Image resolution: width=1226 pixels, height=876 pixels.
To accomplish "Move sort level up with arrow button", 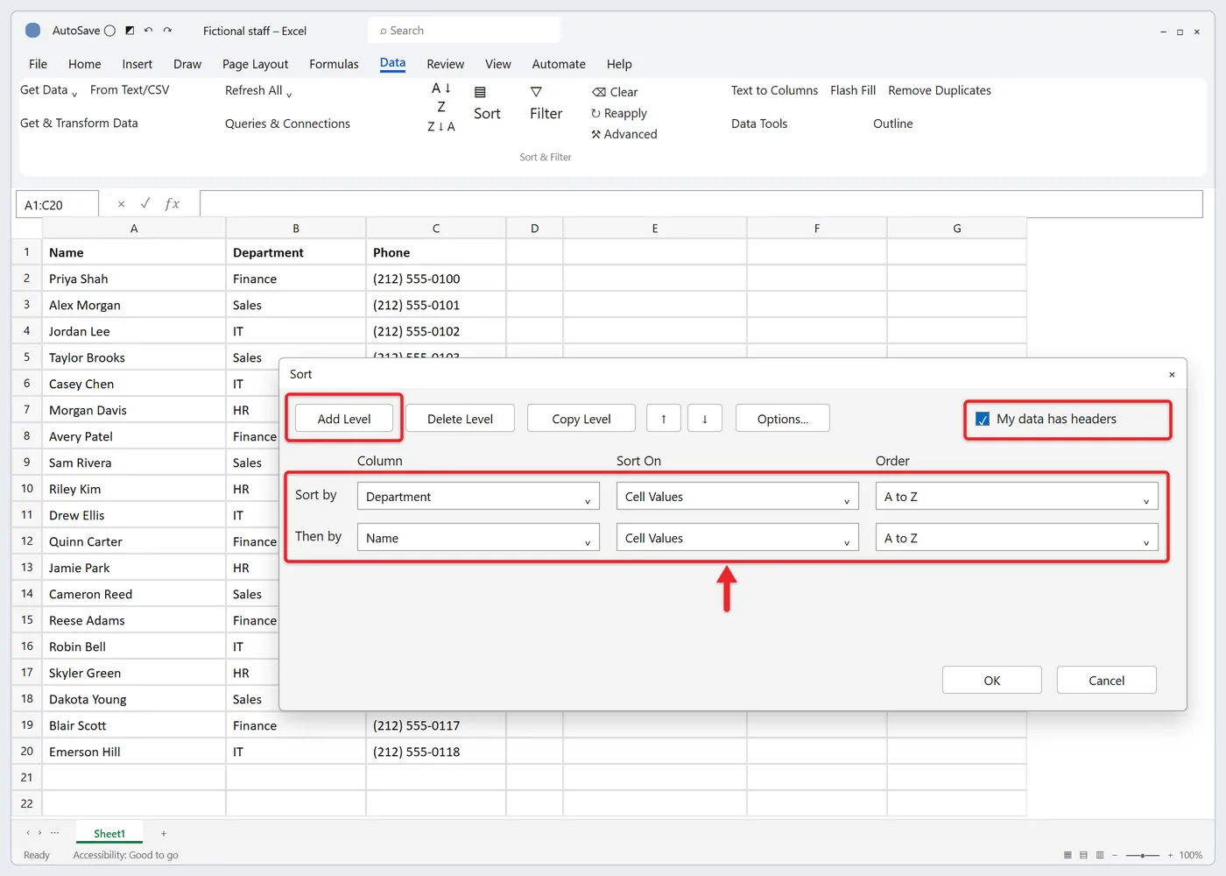I will coord(664,419).
